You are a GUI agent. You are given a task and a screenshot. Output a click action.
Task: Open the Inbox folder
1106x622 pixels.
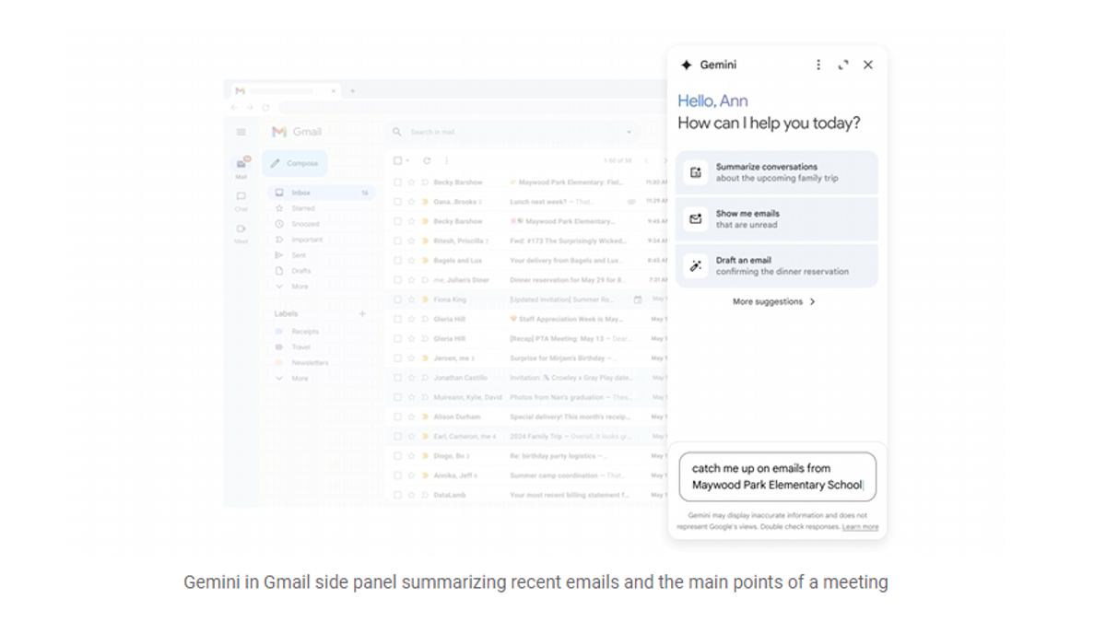[x=301, y=193]
